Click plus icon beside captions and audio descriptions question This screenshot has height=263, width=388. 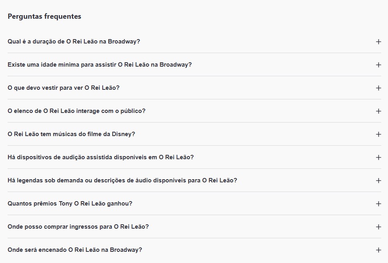378,180
